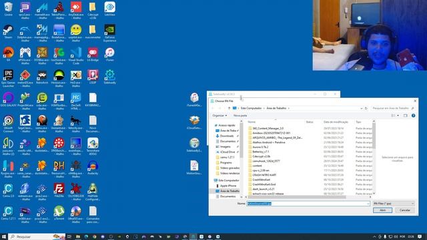The width and height of the screenshot is (427, 240).
Task: Launch the FileZilla shortcut
Action: pos(59,189)
